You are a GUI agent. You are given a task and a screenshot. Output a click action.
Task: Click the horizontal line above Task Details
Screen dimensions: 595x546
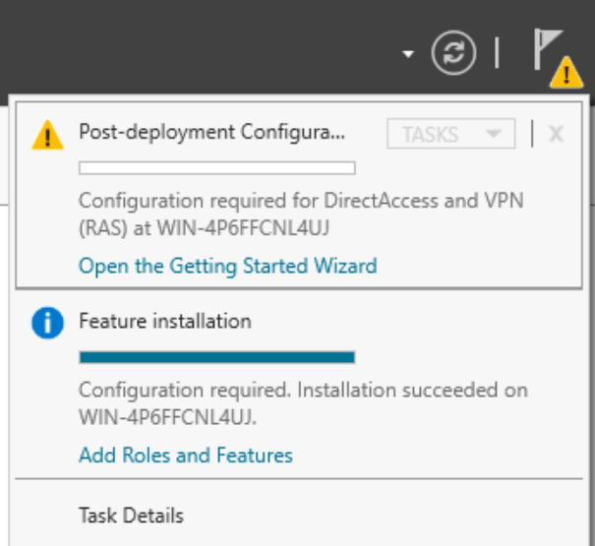301,480
